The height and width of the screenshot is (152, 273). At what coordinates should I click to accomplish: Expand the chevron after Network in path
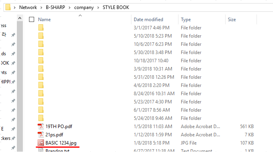(41, 7)
